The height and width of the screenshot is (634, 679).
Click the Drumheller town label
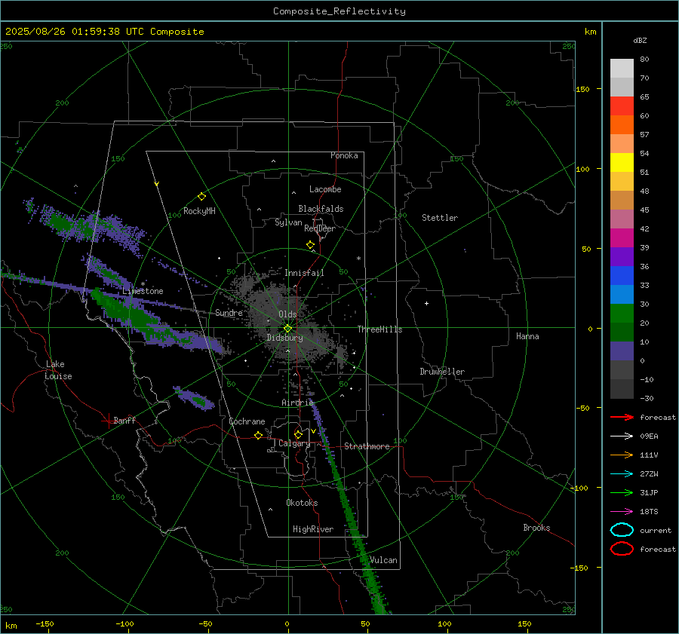tap(442, 372)
